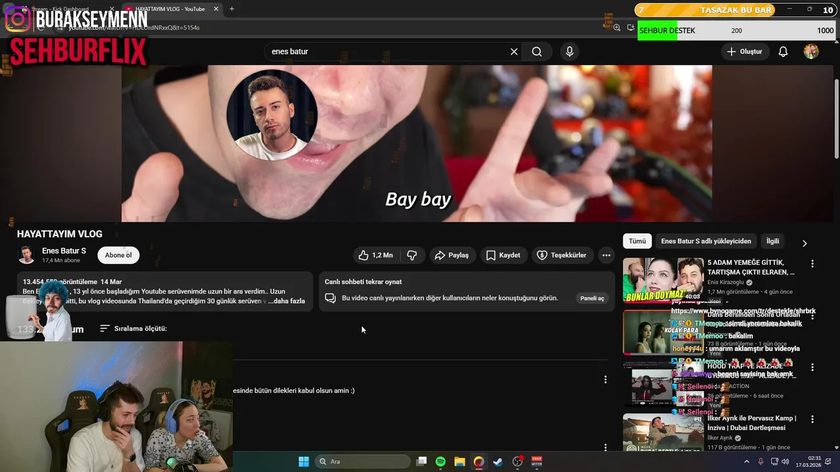Open 5 ADAM YEMEĞE GİTTİK video thumbnail
The image size is (840, 472).
[663, 280]
